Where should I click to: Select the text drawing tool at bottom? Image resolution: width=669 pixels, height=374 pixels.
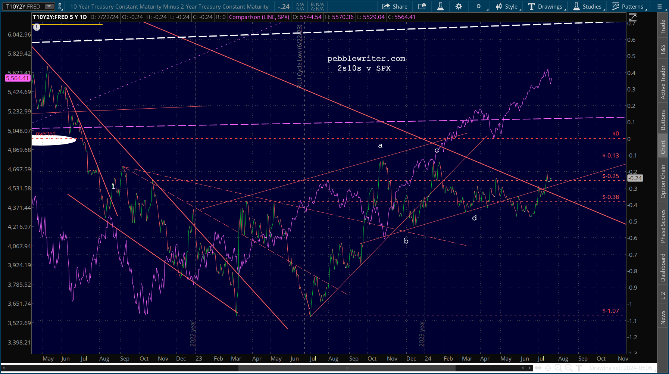(579, 368)
